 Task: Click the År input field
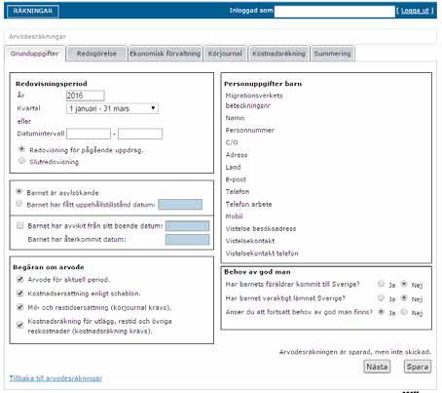point(86,96)
